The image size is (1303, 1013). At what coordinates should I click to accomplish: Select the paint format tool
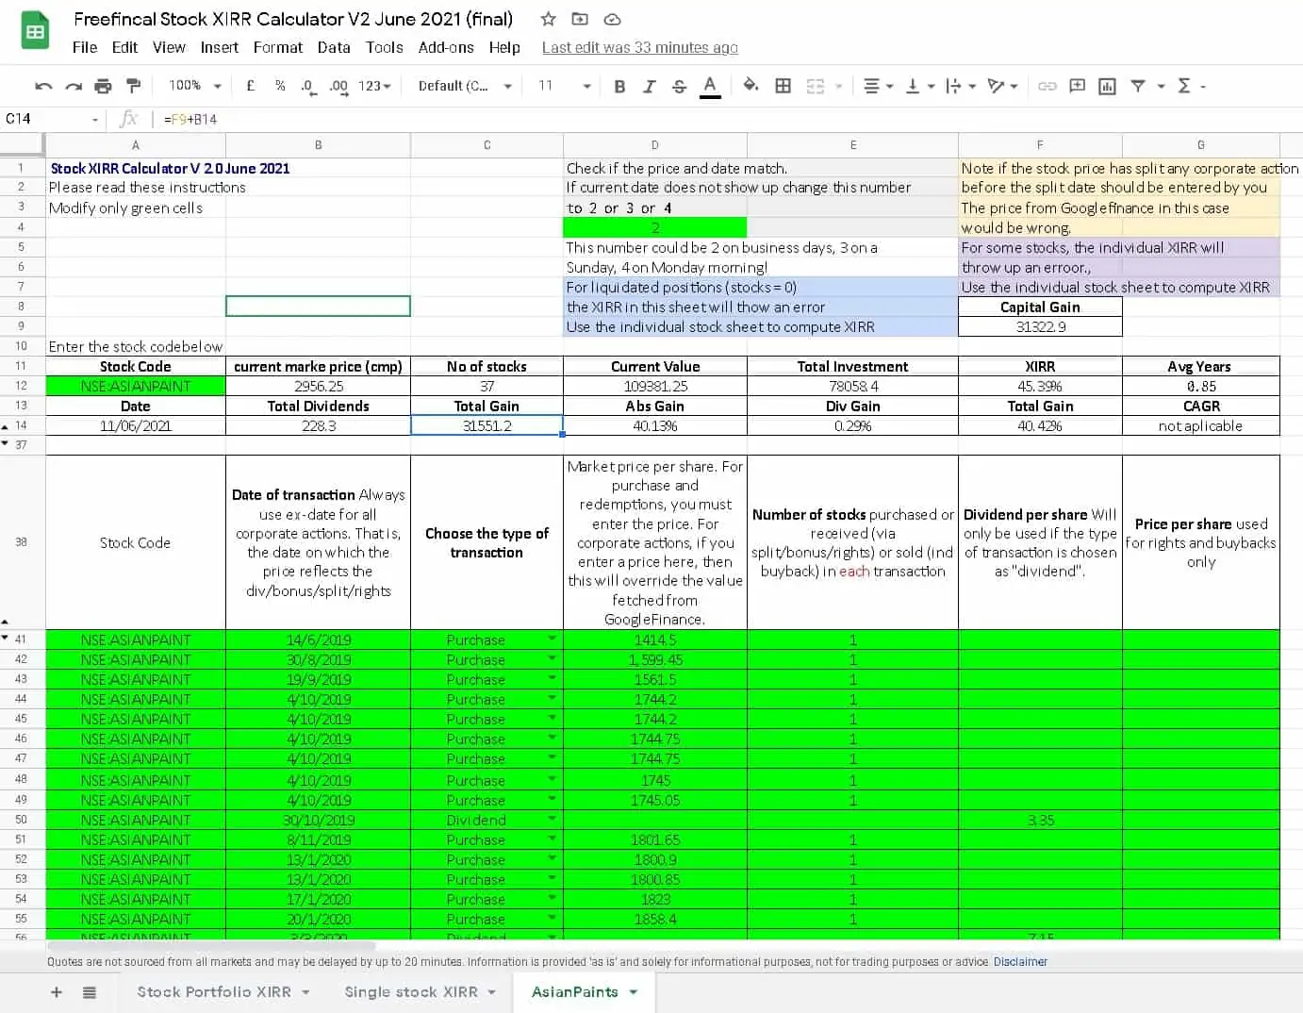pos(134,86)
